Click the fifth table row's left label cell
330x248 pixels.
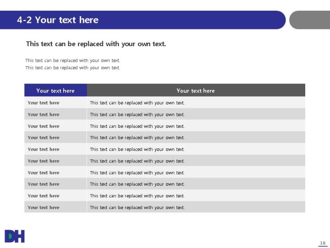pos(44,149)
